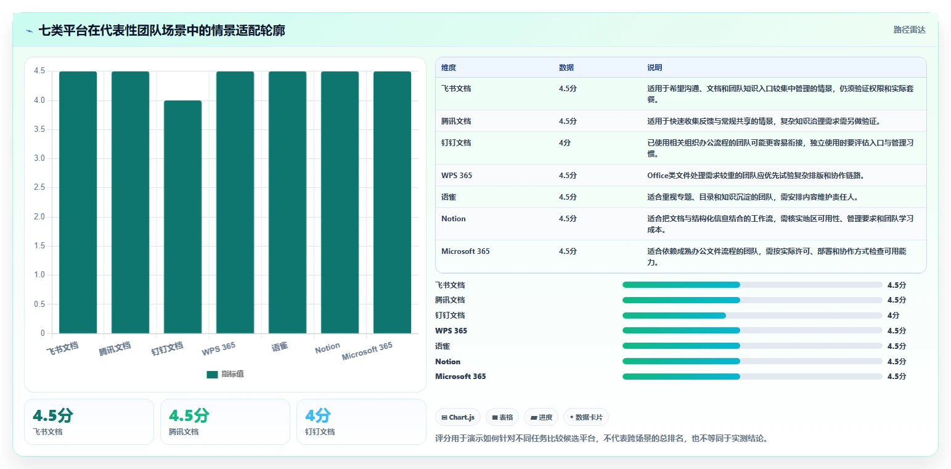This screenshot has height=469, width=951.
Task: Toggle the 指标值 legend item
Action: [225, 374]
